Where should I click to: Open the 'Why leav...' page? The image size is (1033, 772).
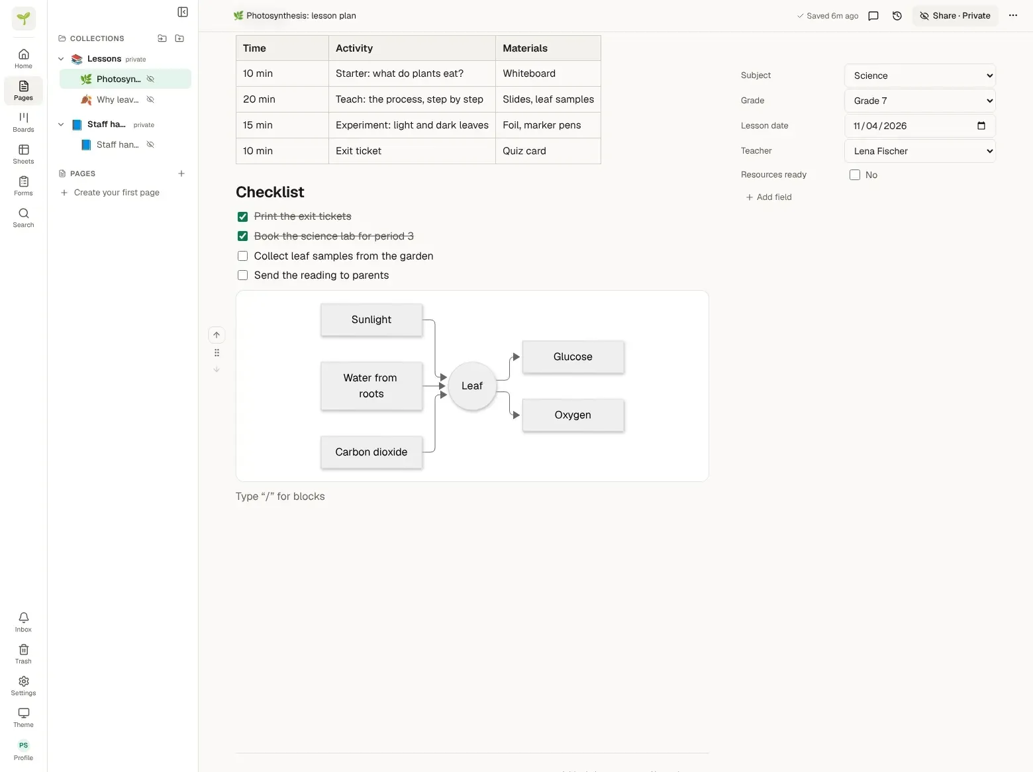click(118, 99)
